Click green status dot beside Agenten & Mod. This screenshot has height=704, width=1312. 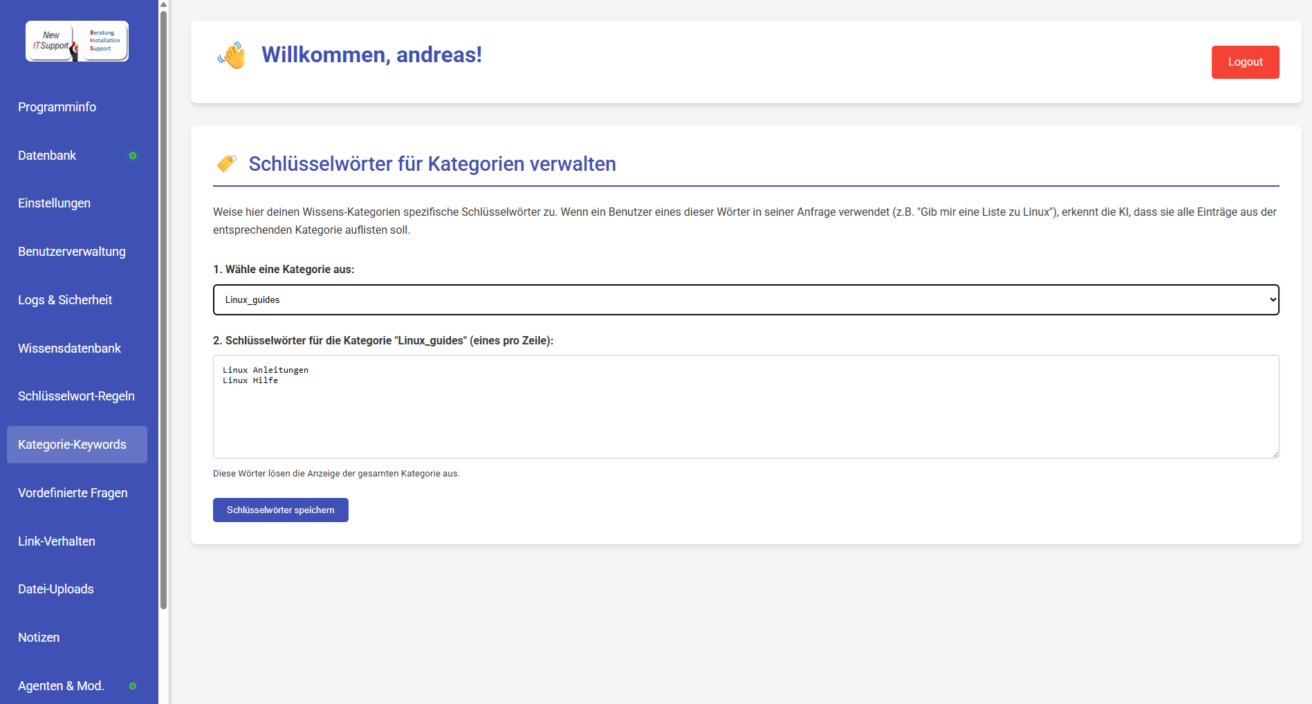pyautogui.click(x=133, y=686)
